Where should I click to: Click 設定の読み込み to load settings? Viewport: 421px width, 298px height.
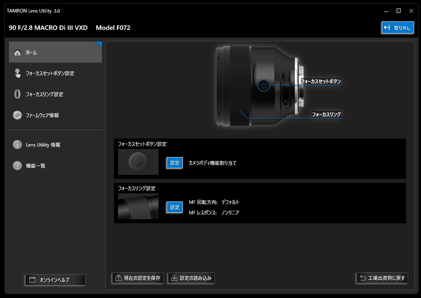coord(191,278)
